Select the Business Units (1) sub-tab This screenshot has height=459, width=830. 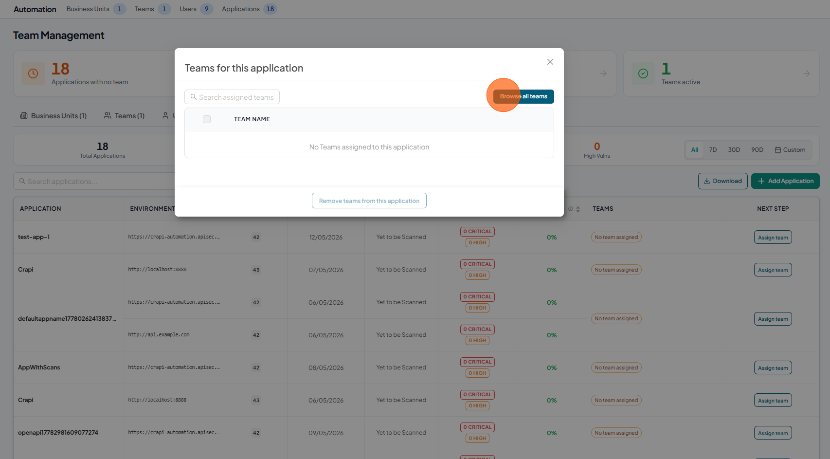[54, 116]
